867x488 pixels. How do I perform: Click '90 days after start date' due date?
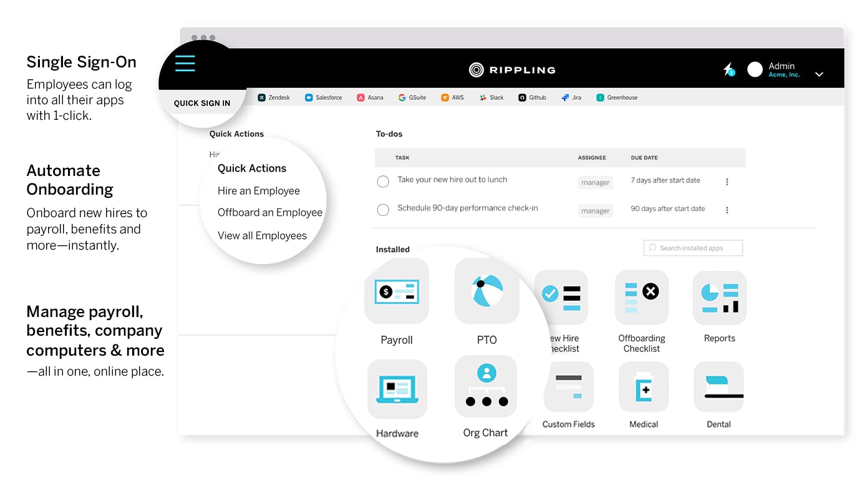click(x=668, y=209)
